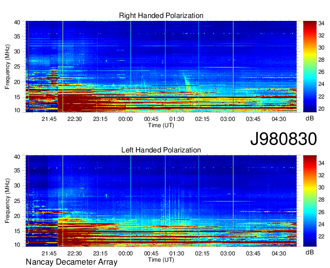Click the 'dB' unit under bottom colorbar
The height and width of the screenshot is (268, 330).
pos(310,252)
